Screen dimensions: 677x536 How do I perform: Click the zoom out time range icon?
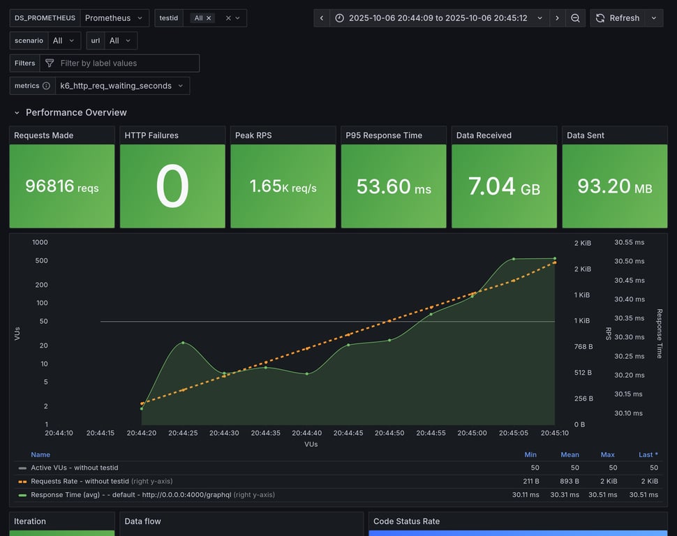coord(575,18)
